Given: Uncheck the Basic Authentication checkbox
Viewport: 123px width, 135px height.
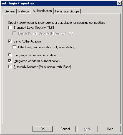Looking at the screenshot, I should tap(10, 41).
